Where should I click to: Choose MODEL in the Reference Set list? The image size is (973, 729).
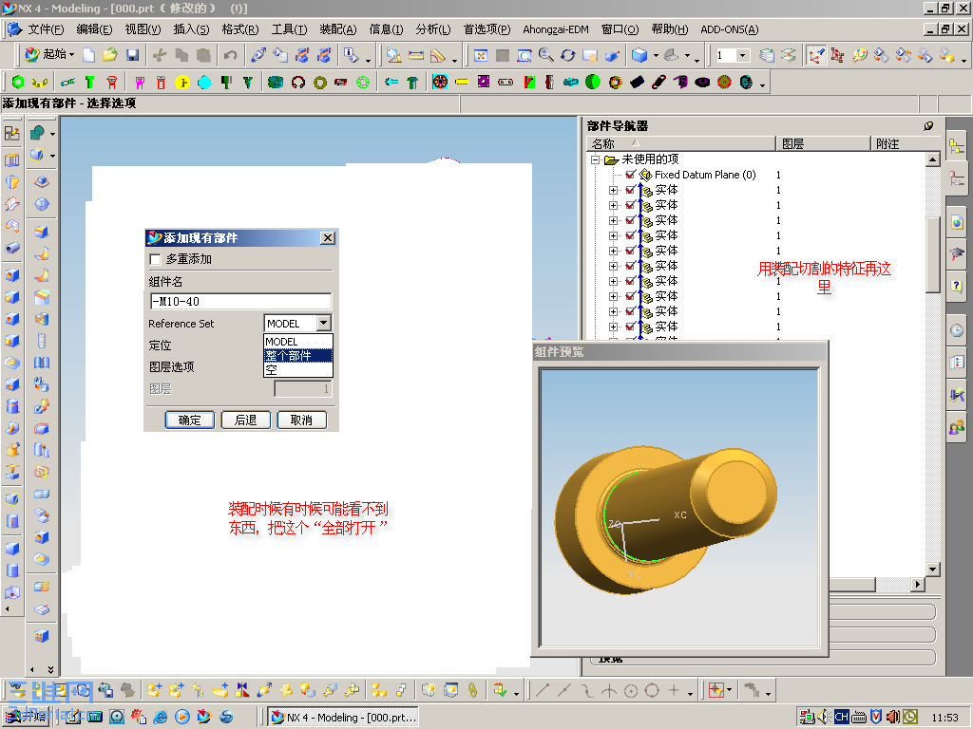click(297, 342)
